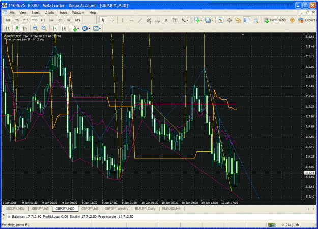Zoom out on the chart
The width and height of the screenshot is (318, 229).
[x=44, y=28]
